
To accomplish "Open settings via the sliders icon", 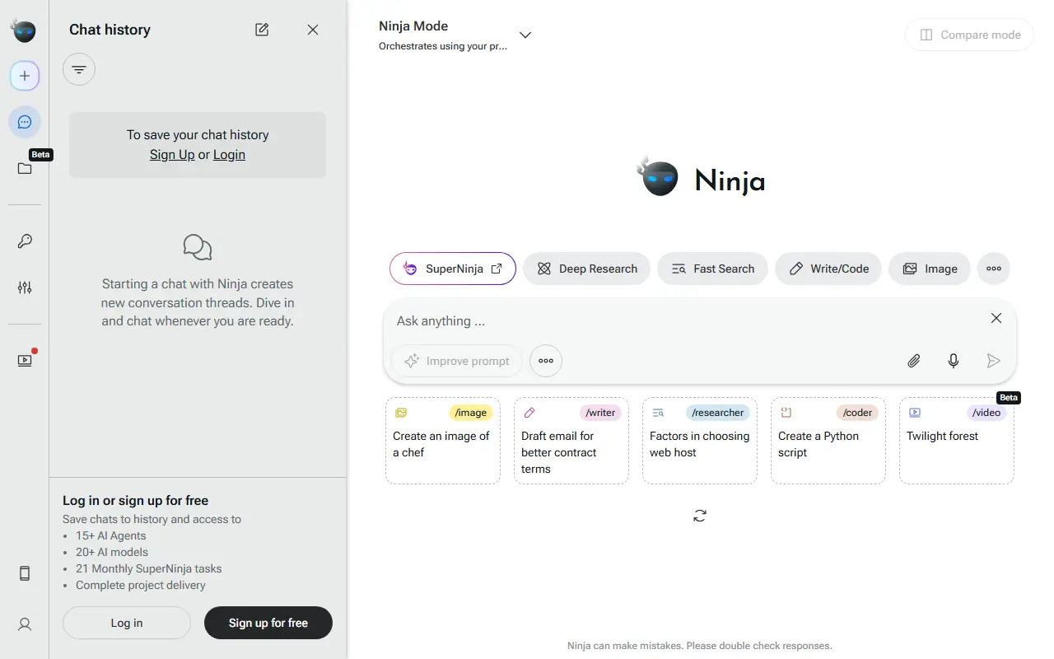I will 24,287.
